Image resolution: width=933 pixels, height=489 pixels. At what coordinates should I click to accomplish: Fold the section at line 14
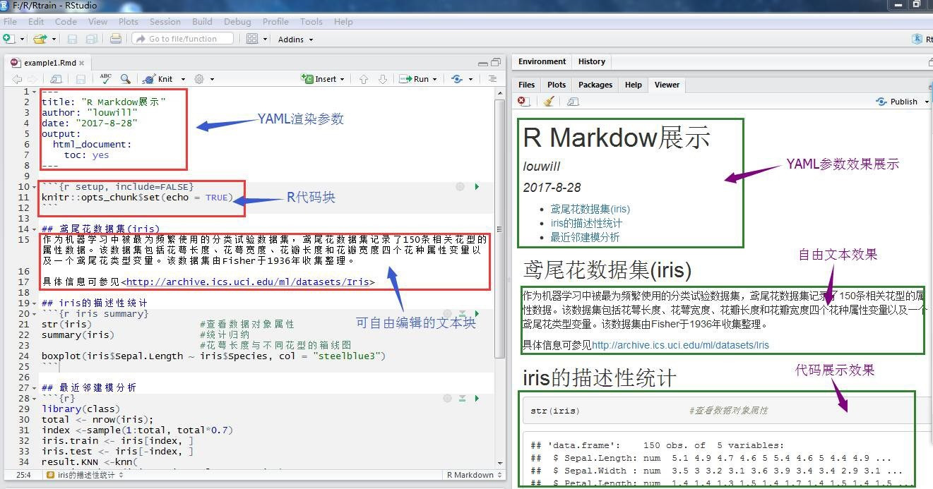tap(35, 229)
